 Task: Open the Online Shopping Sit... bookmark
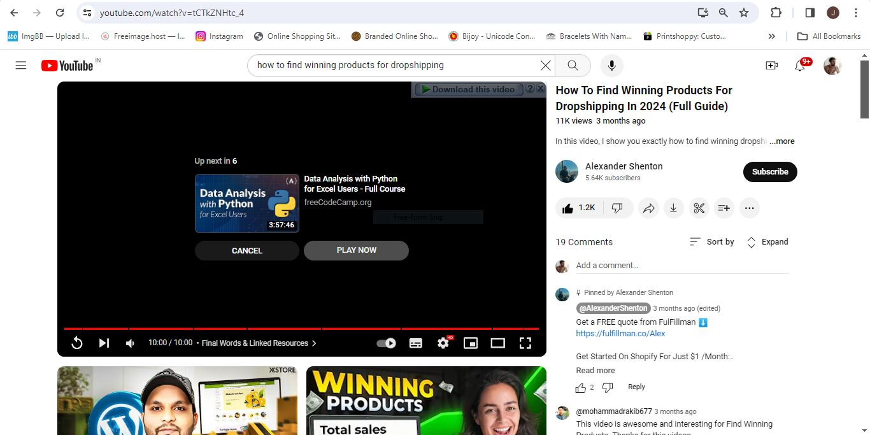tap(297, 36)
